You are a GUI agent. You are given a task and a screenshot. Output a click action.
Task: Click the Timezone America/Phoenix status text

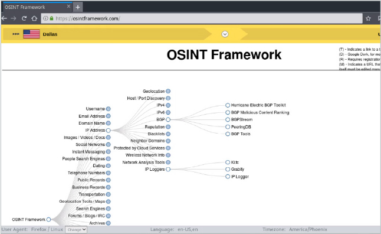point(295,229)
